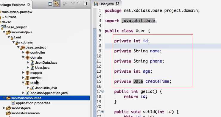221x117 pixels.
Task: Select JsonData.java in domain
Action: click(46, 63)
